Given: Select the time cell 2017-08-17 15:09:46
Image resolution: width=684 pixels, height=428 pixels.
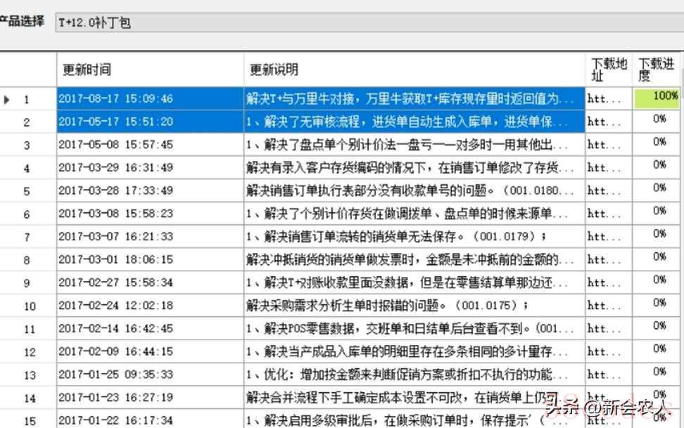Looking at the screenshot, I should point(150,98).
